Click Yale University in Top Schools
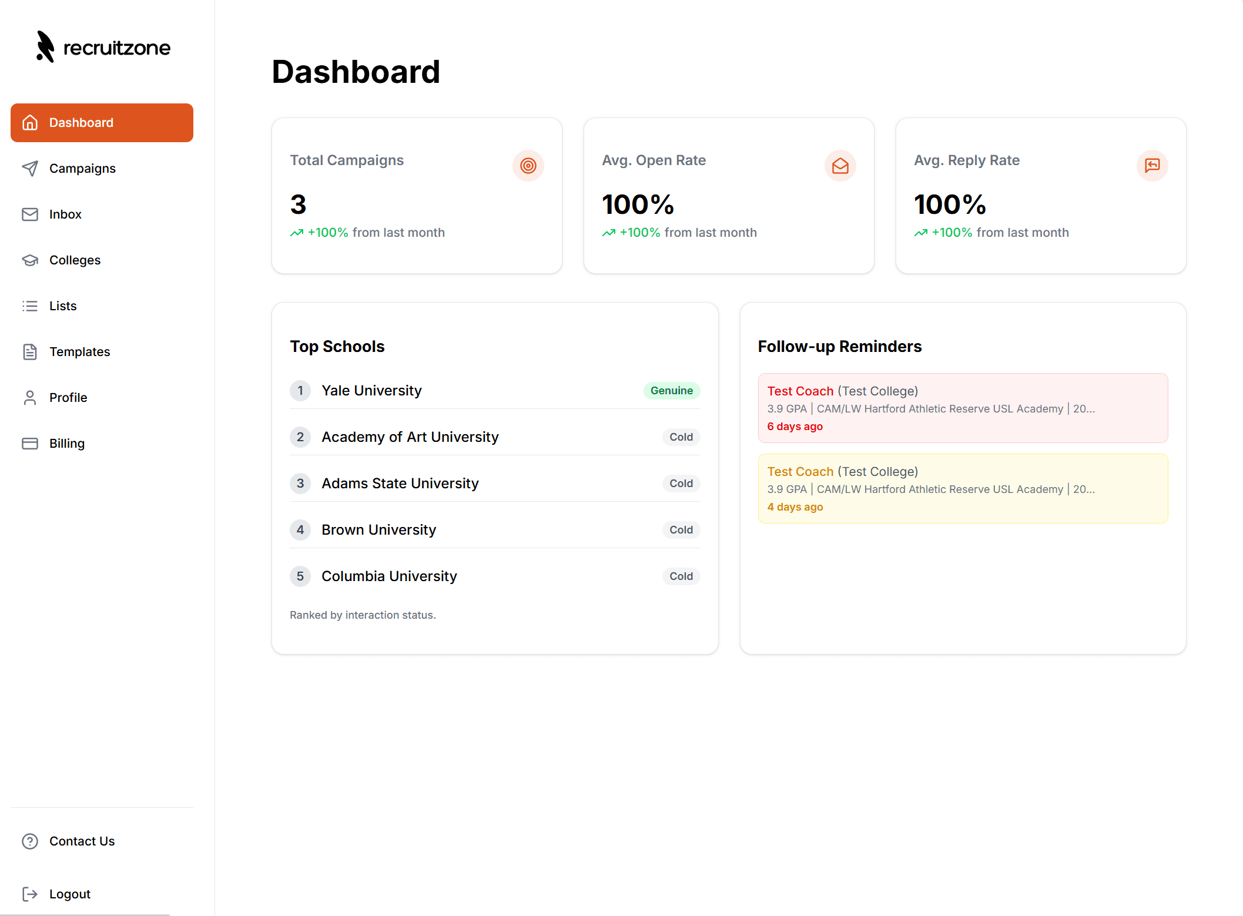 pos(371,391)
